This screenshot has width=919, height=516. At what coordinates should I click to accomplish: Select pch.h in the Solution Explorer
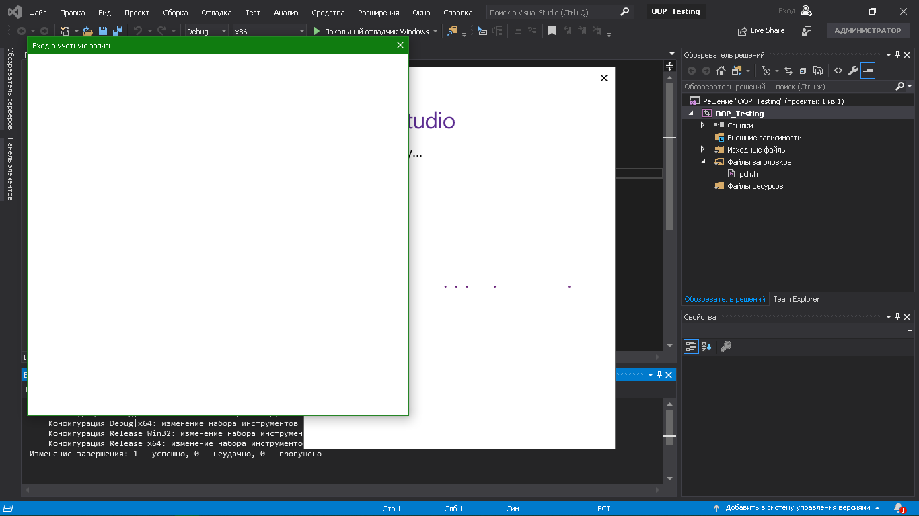point(748,174)
